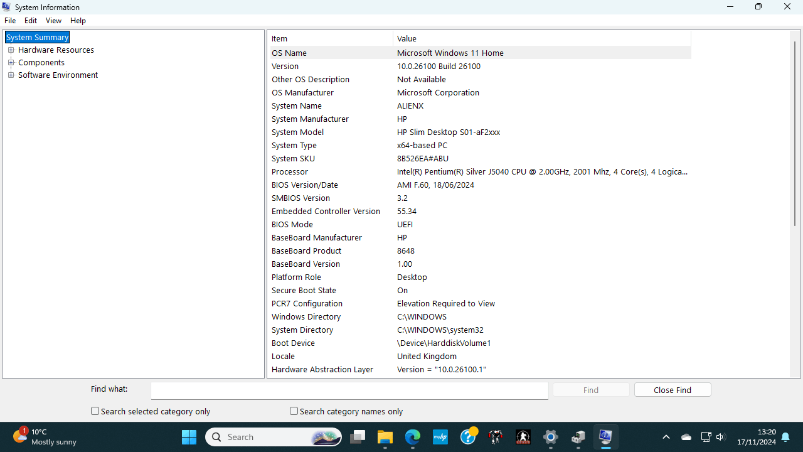Image resolution: width=803 pixels, height=452 pixels.
Task: Select the BIOS Version/Date row
Action: (x=481, y=185)
